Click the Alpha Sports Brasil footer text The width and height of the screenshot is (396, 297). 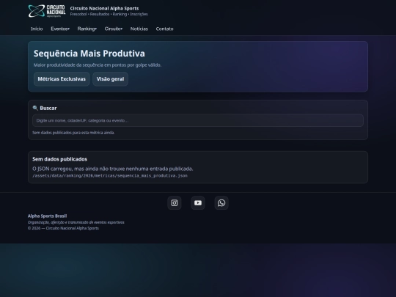pos(47,216)
